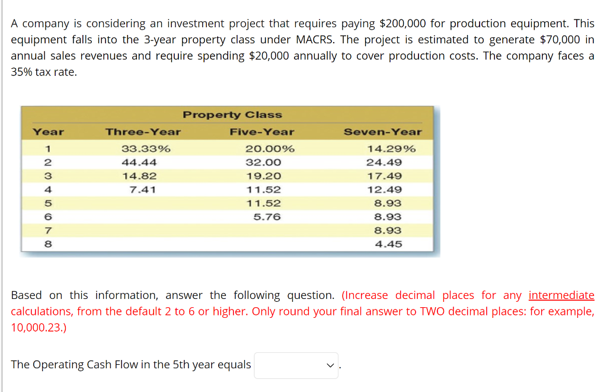Viewport: 607px width, 392px height.
Task: Click the "35% tax rate." text
Action: pos(44,72)
